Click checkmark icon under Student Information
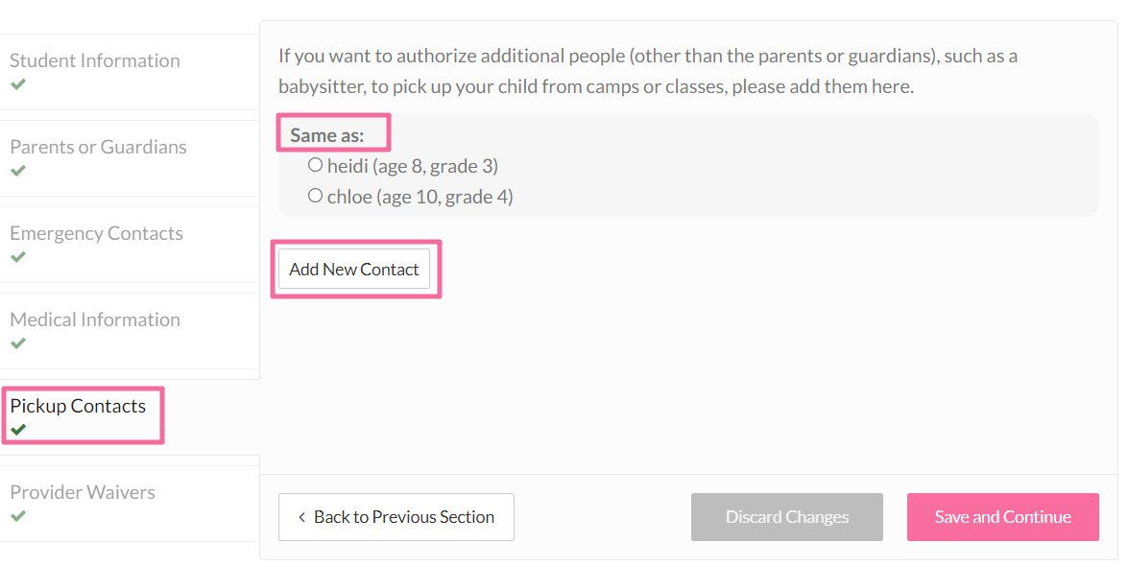The height and width of the screenshot is (567, 1128). [18, 84]
